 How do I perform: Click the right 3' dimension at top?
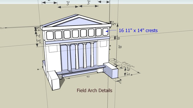point(89,3)
